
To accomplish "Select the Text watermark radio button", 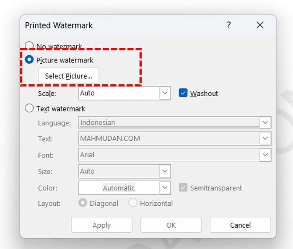I will coord(30,109).
